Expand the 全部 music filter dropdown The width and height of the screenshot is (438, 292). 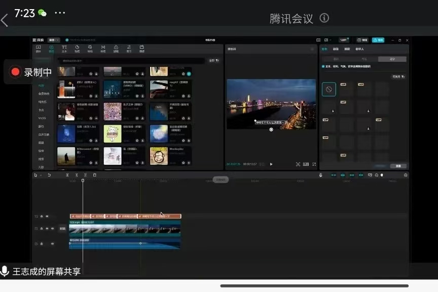(214, 60)
